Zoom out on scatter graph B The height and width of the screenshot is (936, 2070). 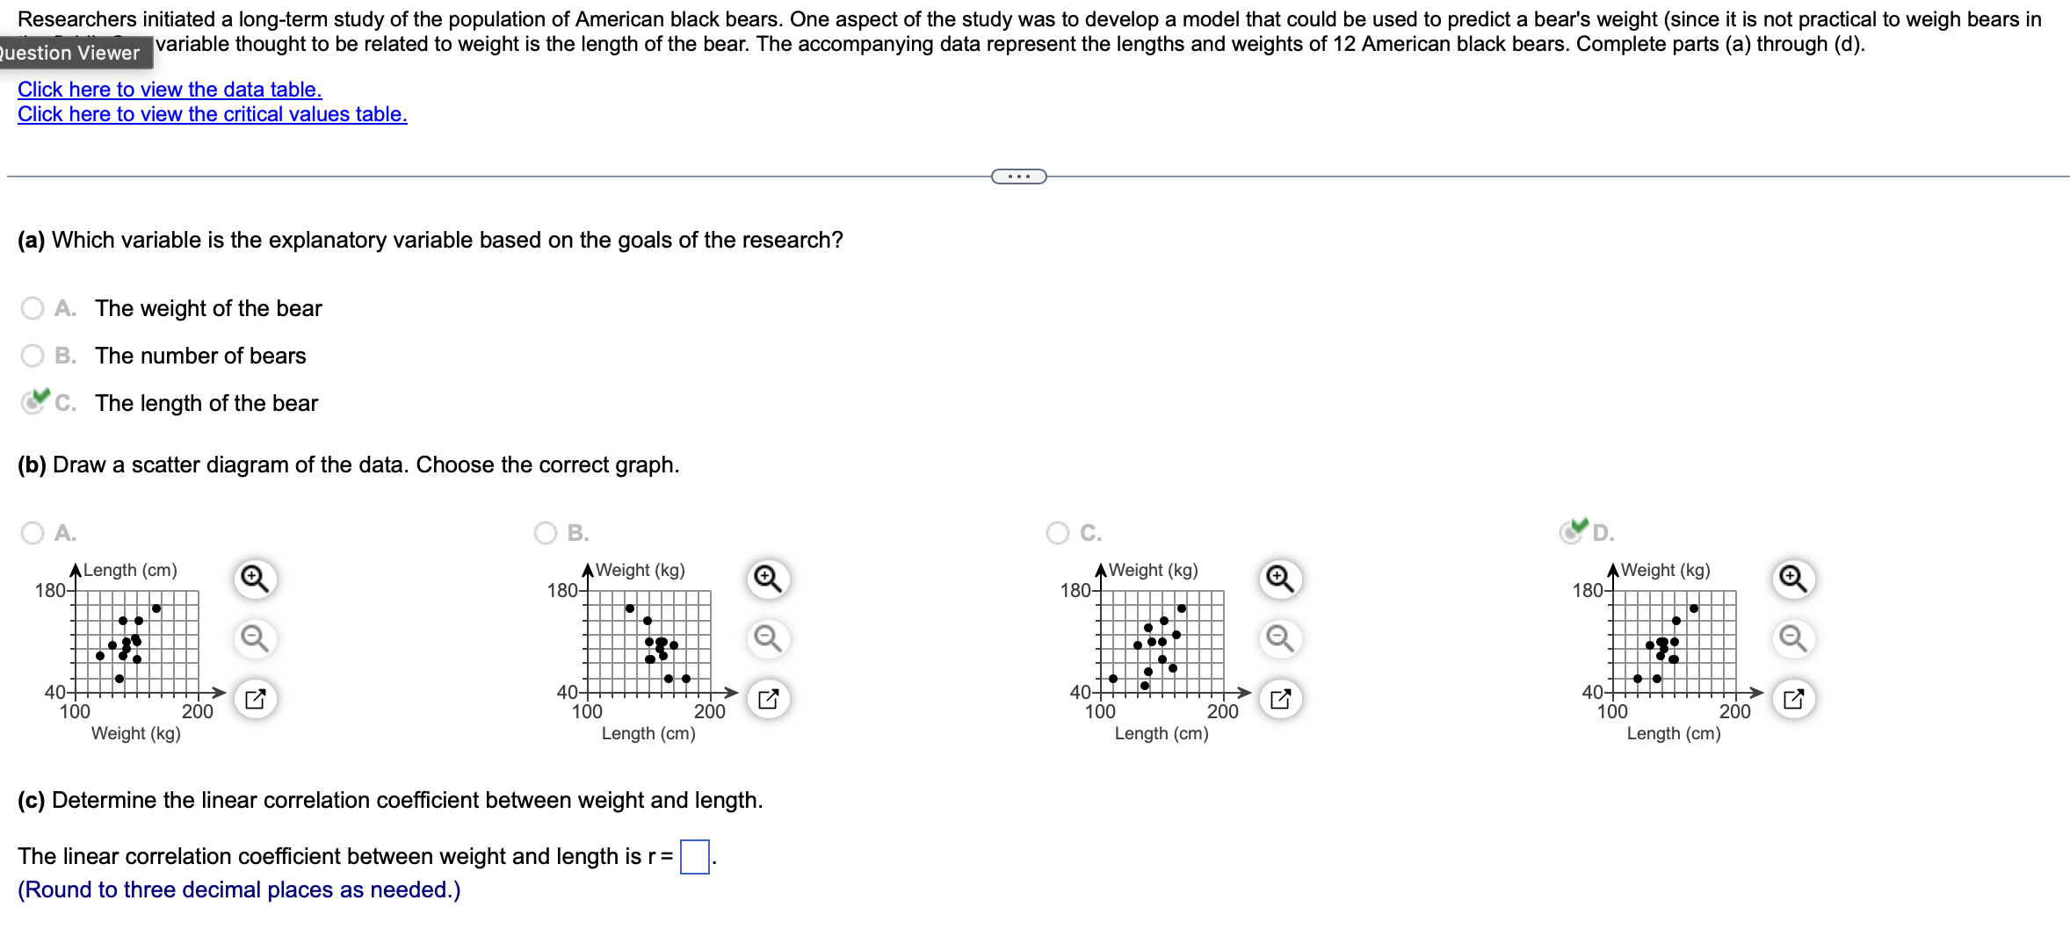(766, 639)
